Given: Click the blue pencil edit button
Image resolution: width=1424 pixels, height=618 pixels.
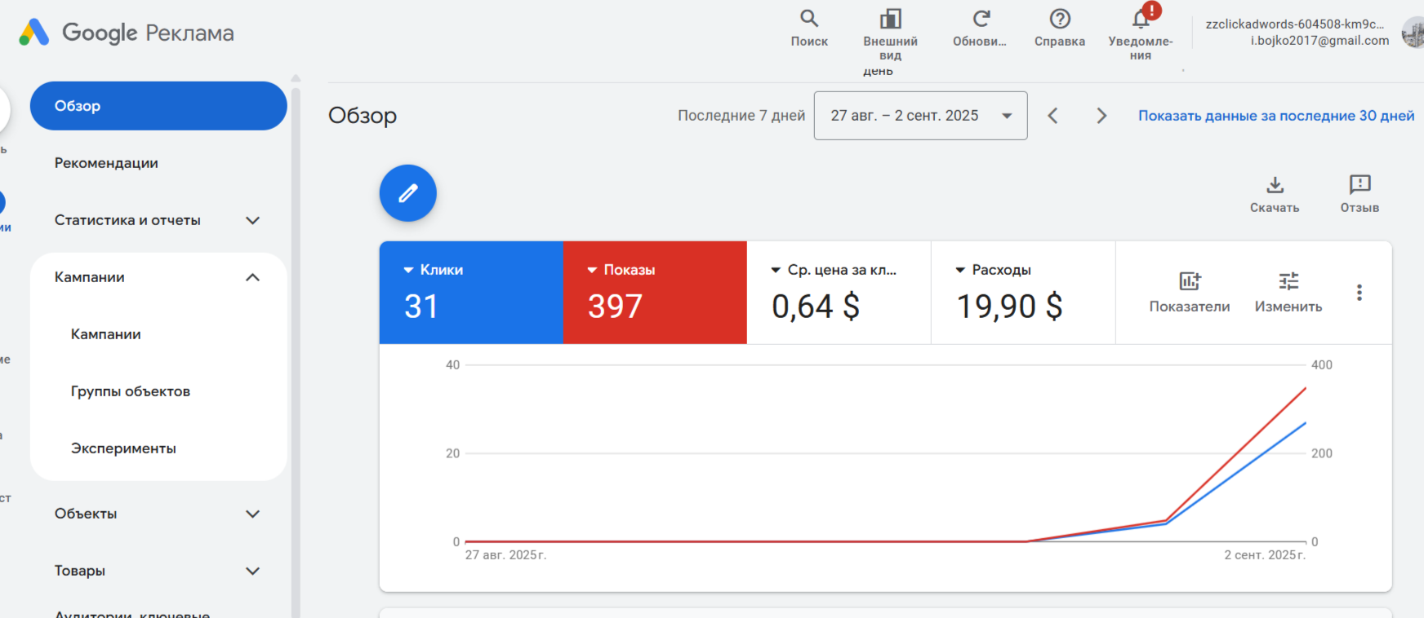Looking at the screenshot, I should point(408,193).
